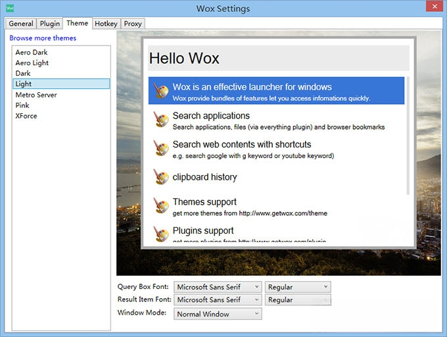The image size is (447, 337).
Task: Click palette icon next to Search applications
Action: point(161,119)
